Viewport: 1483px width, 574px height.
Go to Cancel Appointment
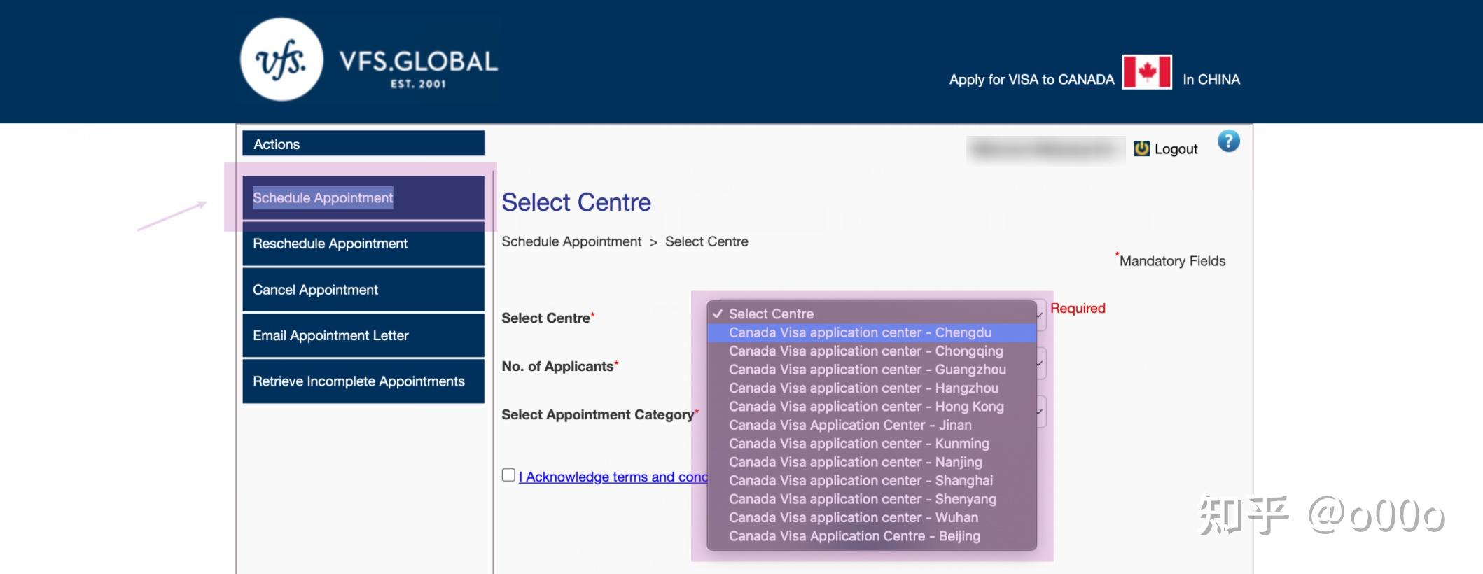(x=363, y=290)
